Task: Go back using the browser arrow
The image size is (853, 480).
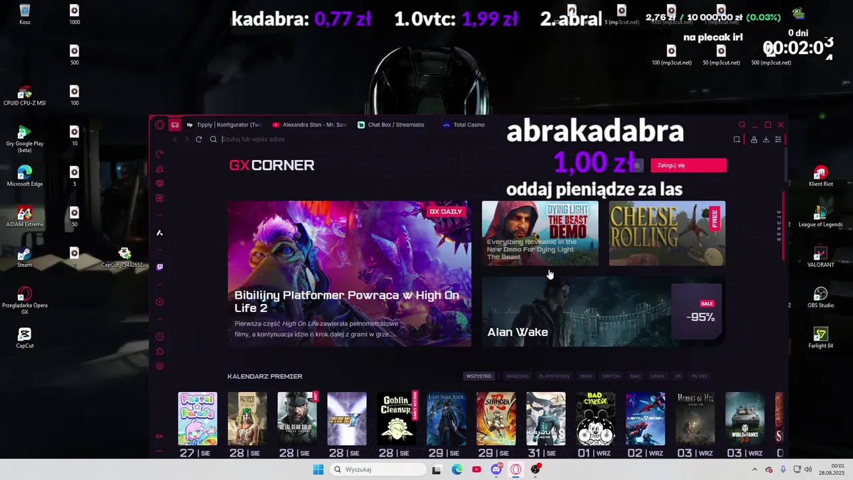Action: (x=175, y=139)
